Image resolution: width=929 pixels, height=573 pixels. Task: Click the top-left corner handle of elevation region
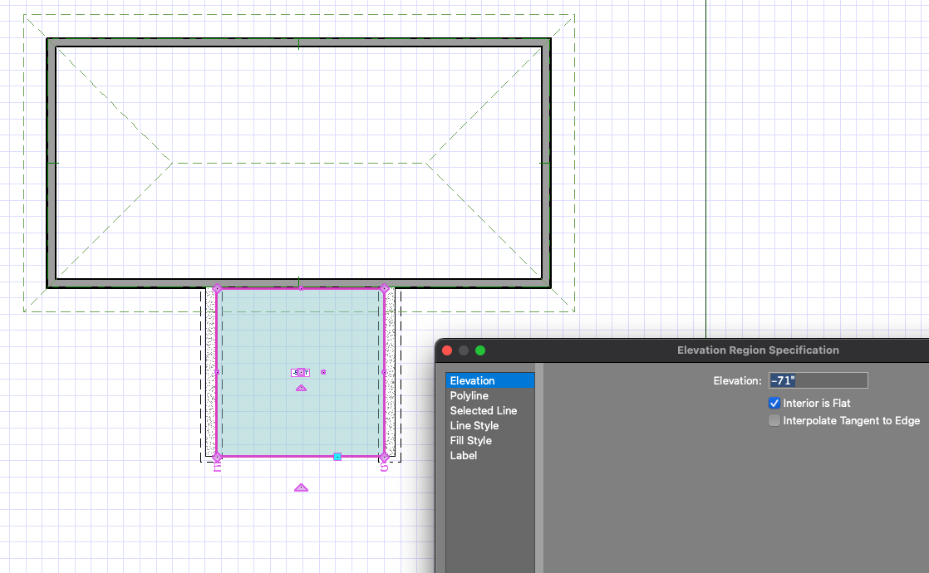[x=218, y=289]
